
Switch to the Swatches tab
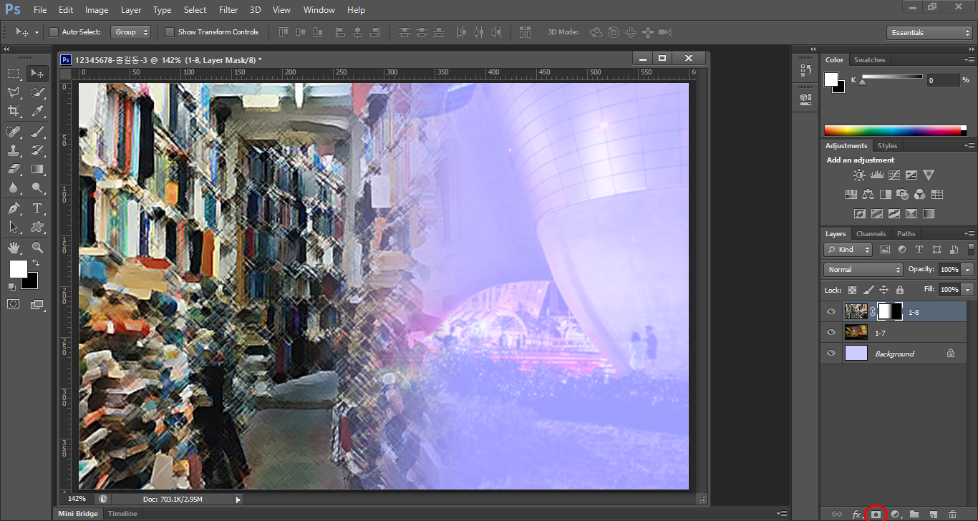coord(869,60)
